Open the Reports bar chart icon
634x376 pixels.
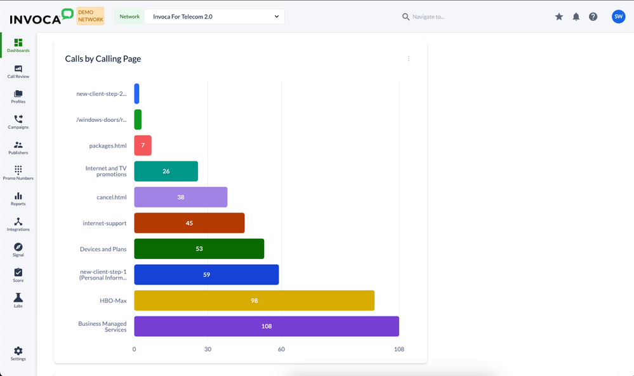(18, 197)
